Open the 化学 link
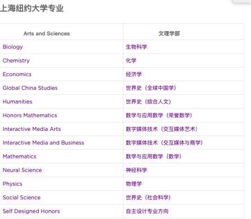The height and width of the screenshot is (219, 251). coord(131,60)
